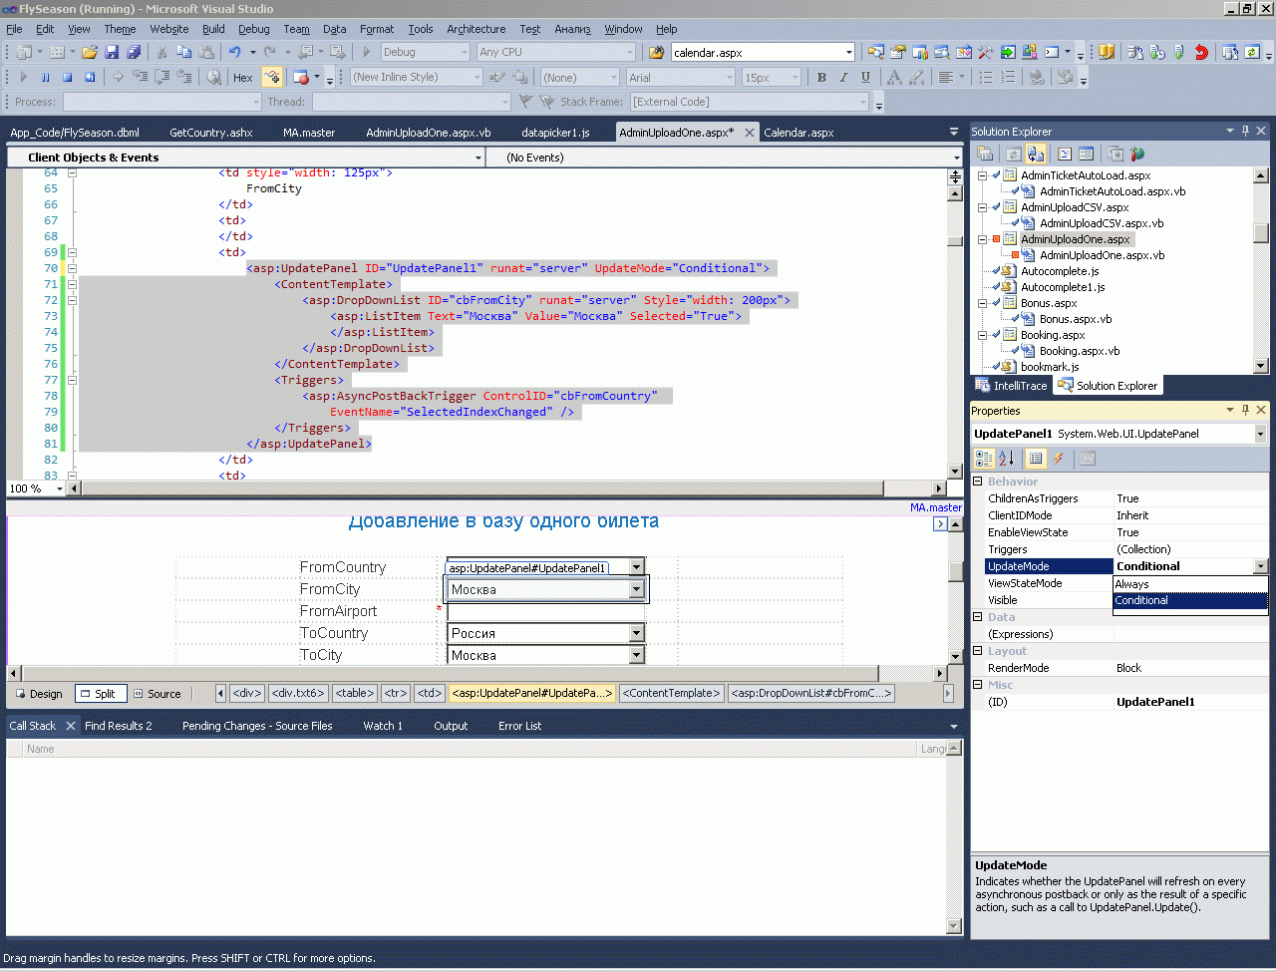Stop debugging with the square Stop icon
This screenshot has width=1276, height=972.
click(67, 77)
